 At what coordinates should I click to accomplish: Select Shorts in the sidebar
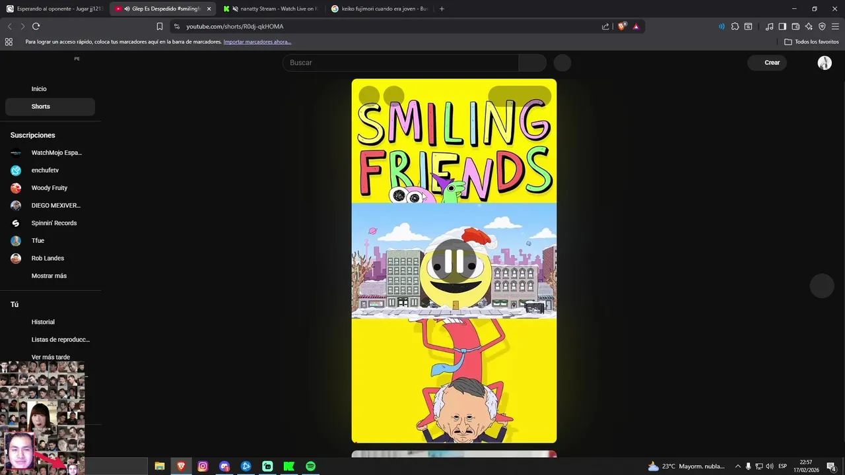point(50,106)
